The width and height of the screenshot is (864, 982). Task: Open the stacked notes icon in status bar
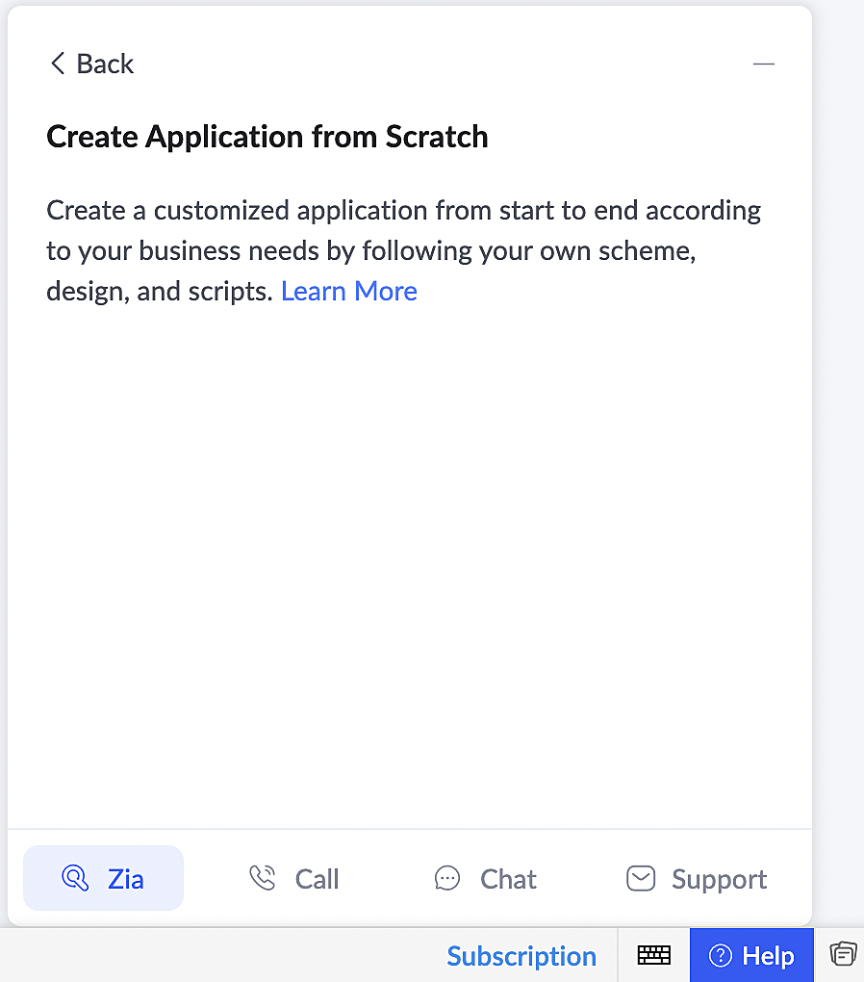[843, 954]
